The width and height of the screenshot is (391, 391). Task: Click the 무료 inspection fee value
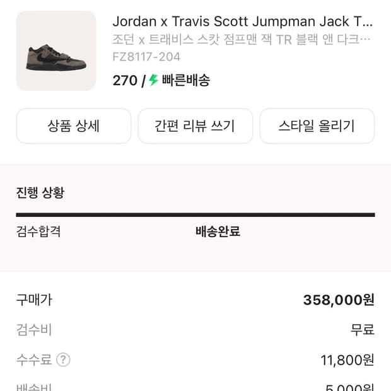point(363,330)
